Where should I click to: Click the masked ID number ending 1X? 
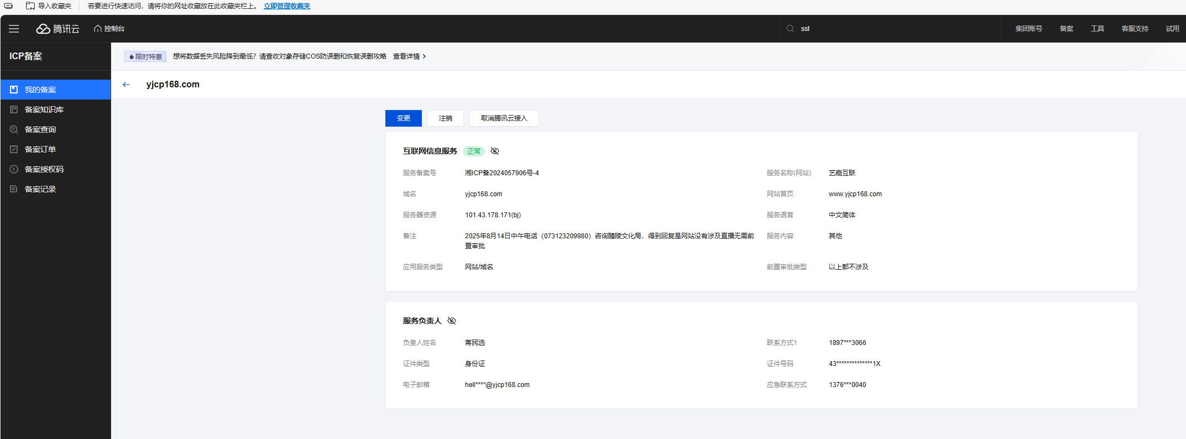point(855,364)
